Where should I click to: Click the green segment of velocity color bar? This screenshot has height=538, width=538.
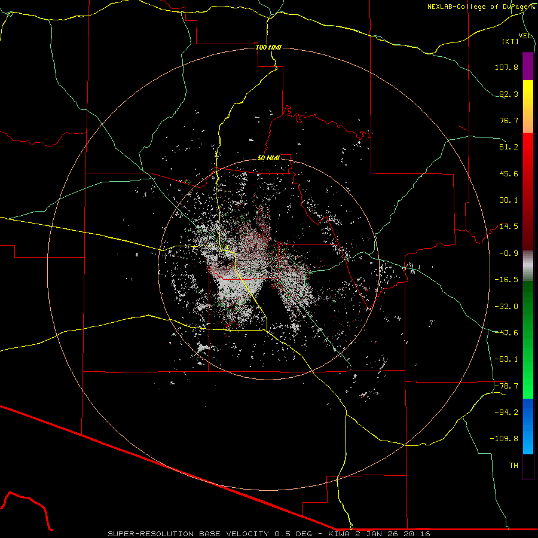(528, 340)
